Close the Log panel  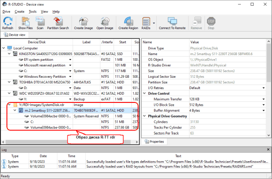point(268,149)
